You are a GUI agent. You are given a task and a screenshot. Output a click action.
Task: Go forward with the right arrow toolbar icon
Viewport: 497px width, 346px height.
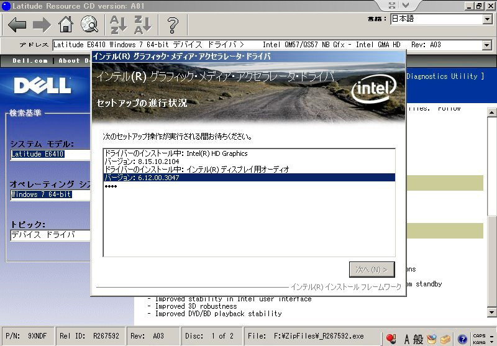pos(42,24)
